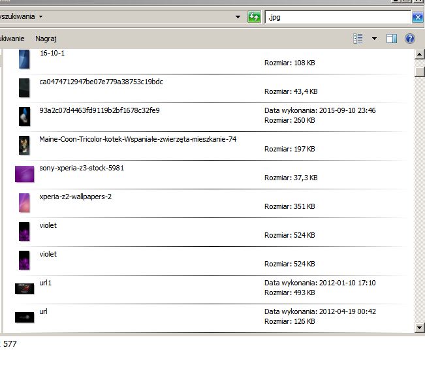Select the Maine-Coon-Tricolor-kotek file name
Image resolution: width=425 pixels, height=365 pixels.
point(138,139)
